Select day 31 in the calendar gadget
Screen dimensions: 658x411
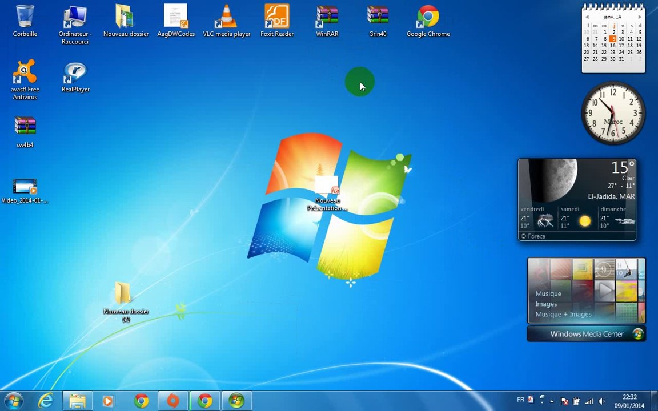pos(621,59)
